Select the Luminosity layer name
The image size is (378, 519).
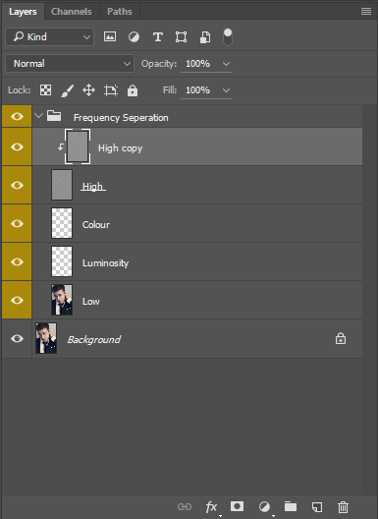(x=105, y=263)
